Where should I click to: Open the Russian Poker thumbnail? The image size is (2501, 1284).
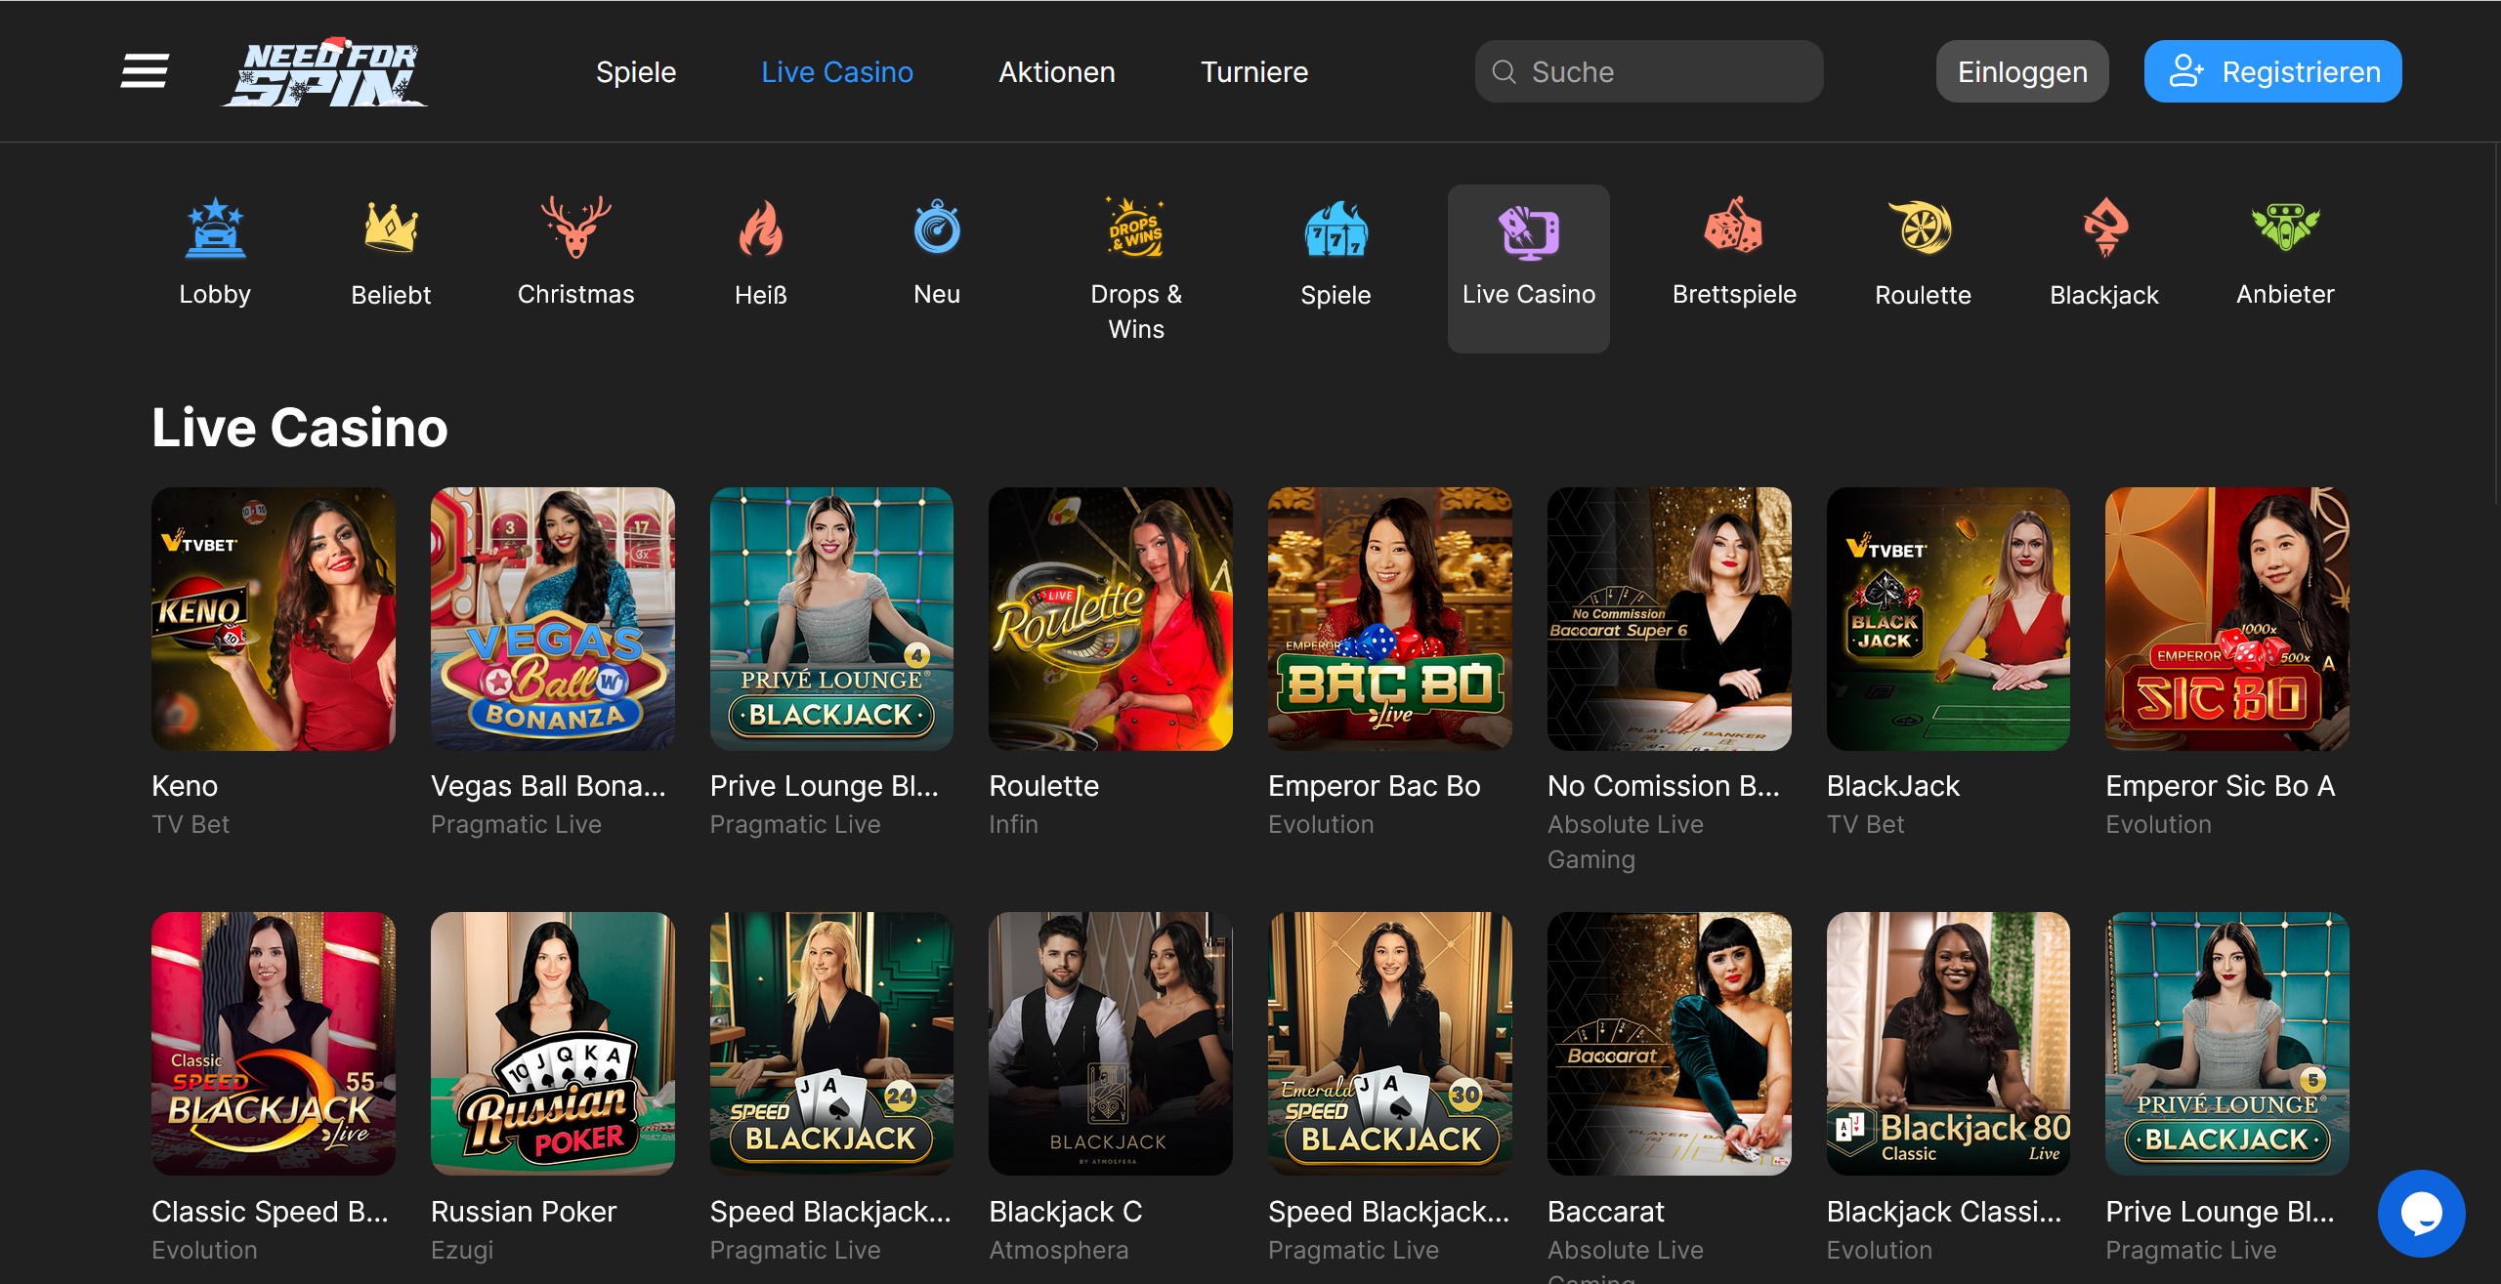click(x=553, y=1044)
